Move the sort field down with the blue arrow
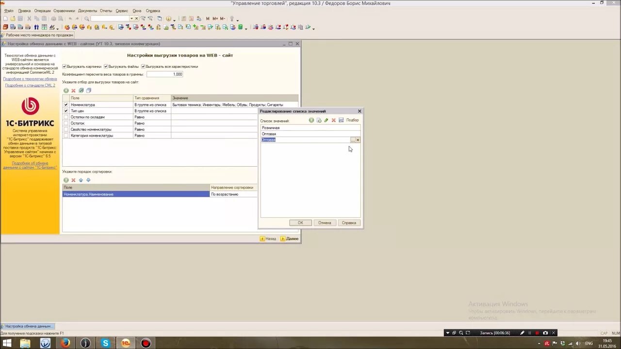 (88, 180)
